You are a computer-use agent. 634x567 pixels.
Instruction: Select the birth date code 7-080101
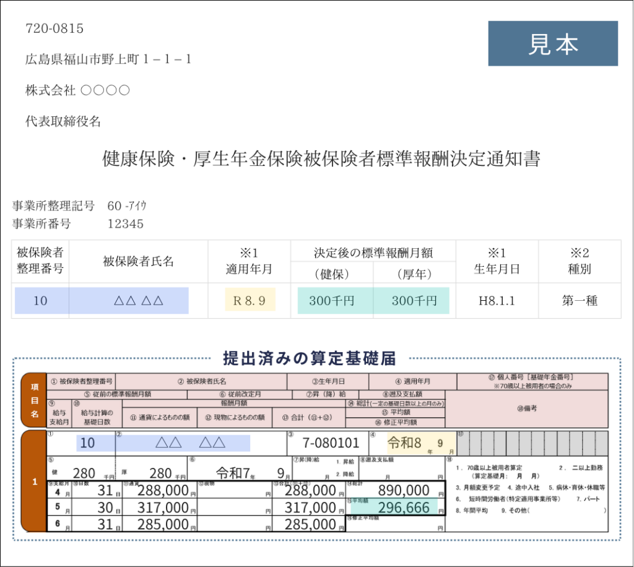click(331, 443)
